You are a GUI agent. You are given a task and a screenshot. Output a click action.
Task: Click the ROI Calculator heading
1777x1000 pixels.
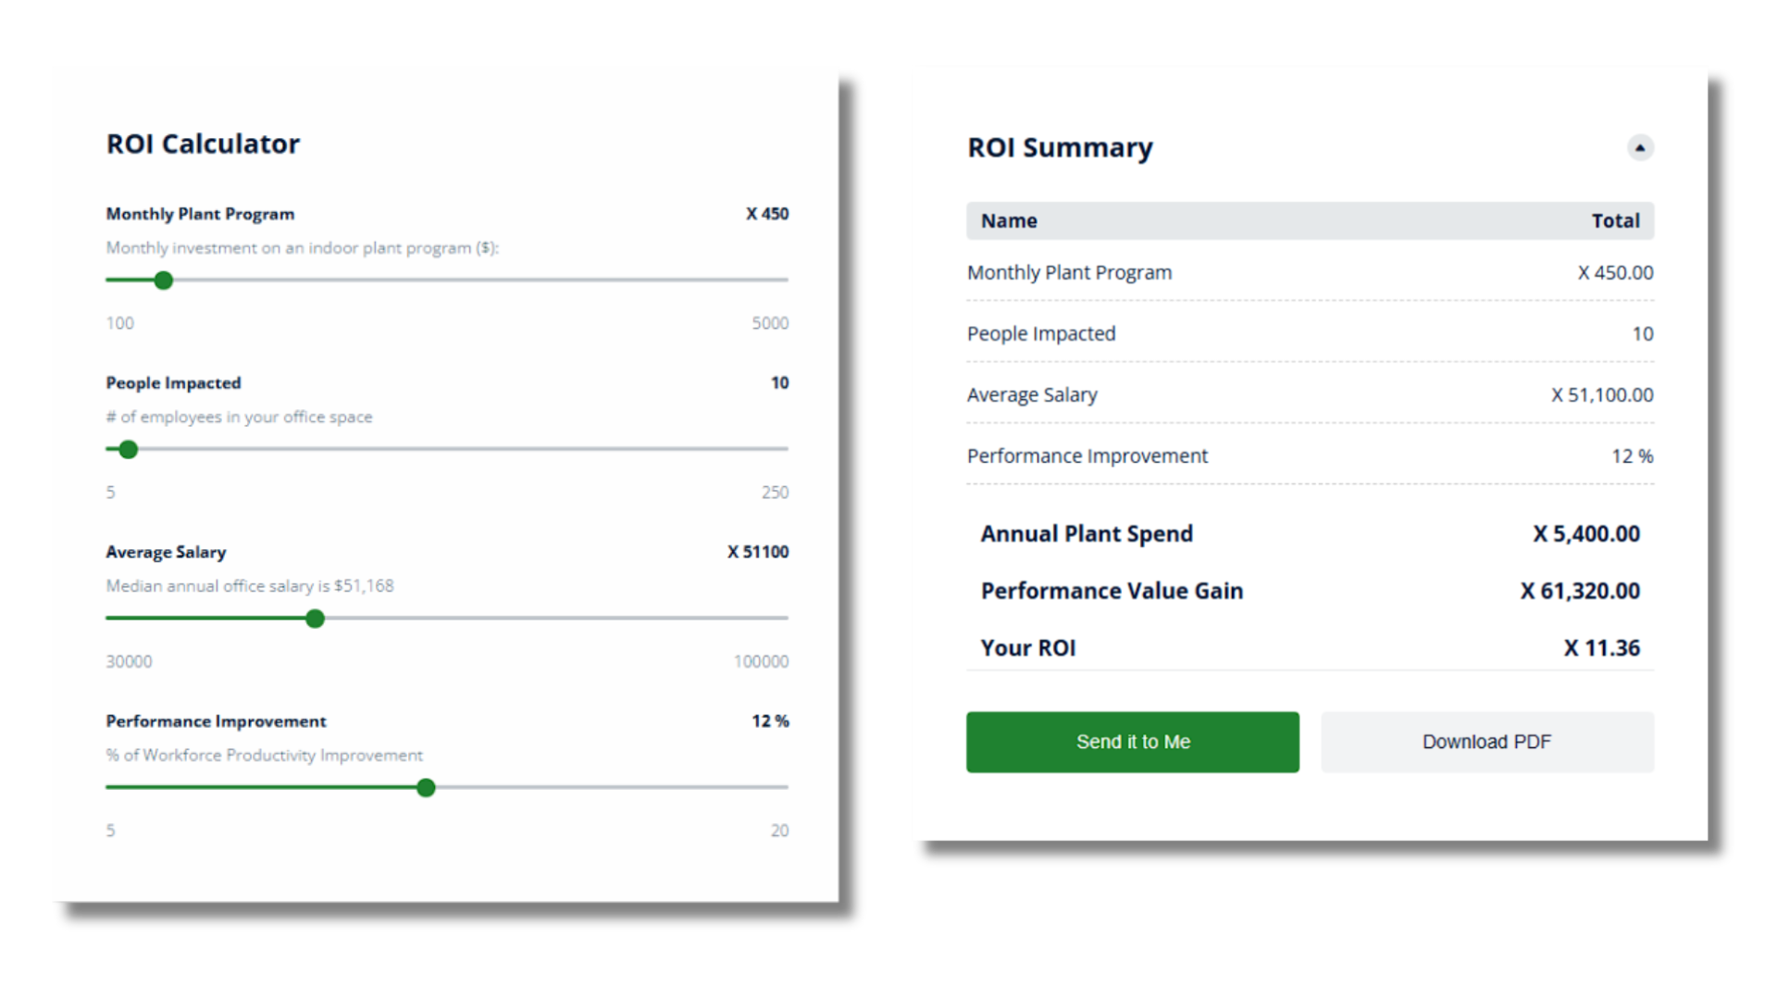point(203,144)
